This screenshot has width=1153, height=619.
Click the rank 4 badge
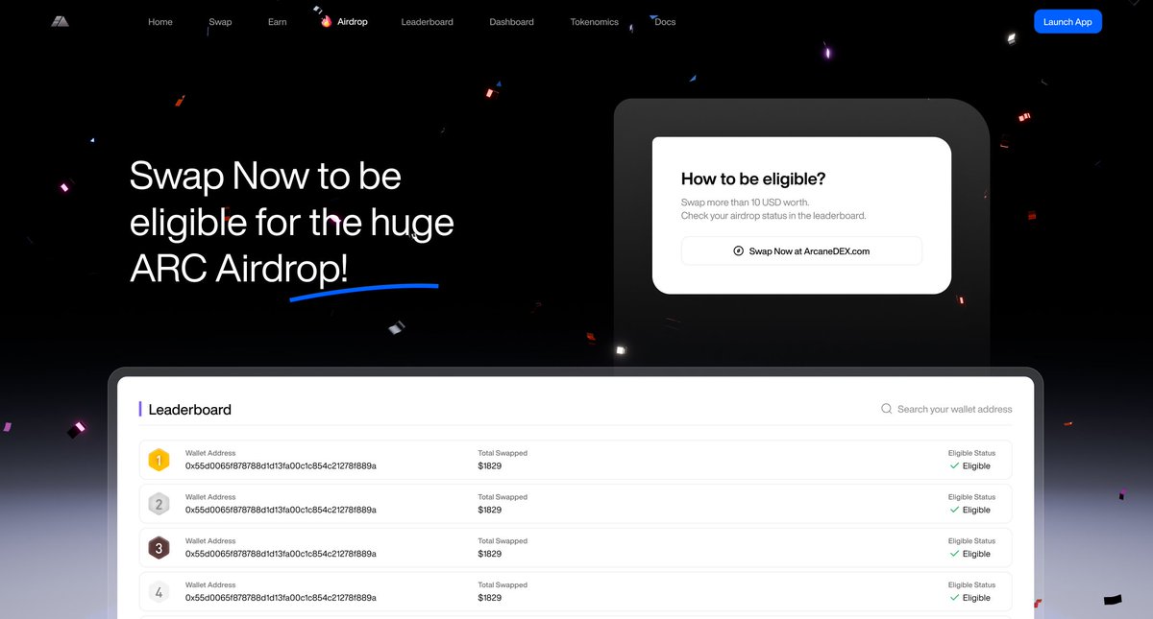click(159, 592)
